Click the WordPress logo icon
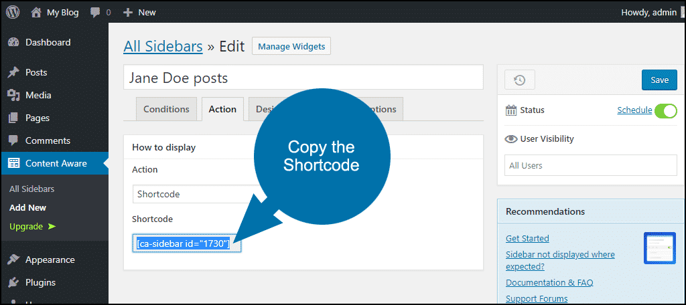The image size is (686, 305). click(x=13, y=13)
